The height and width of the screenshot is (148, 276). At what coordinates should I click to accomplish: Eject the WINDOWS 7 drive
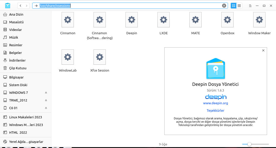coord(46,93)
